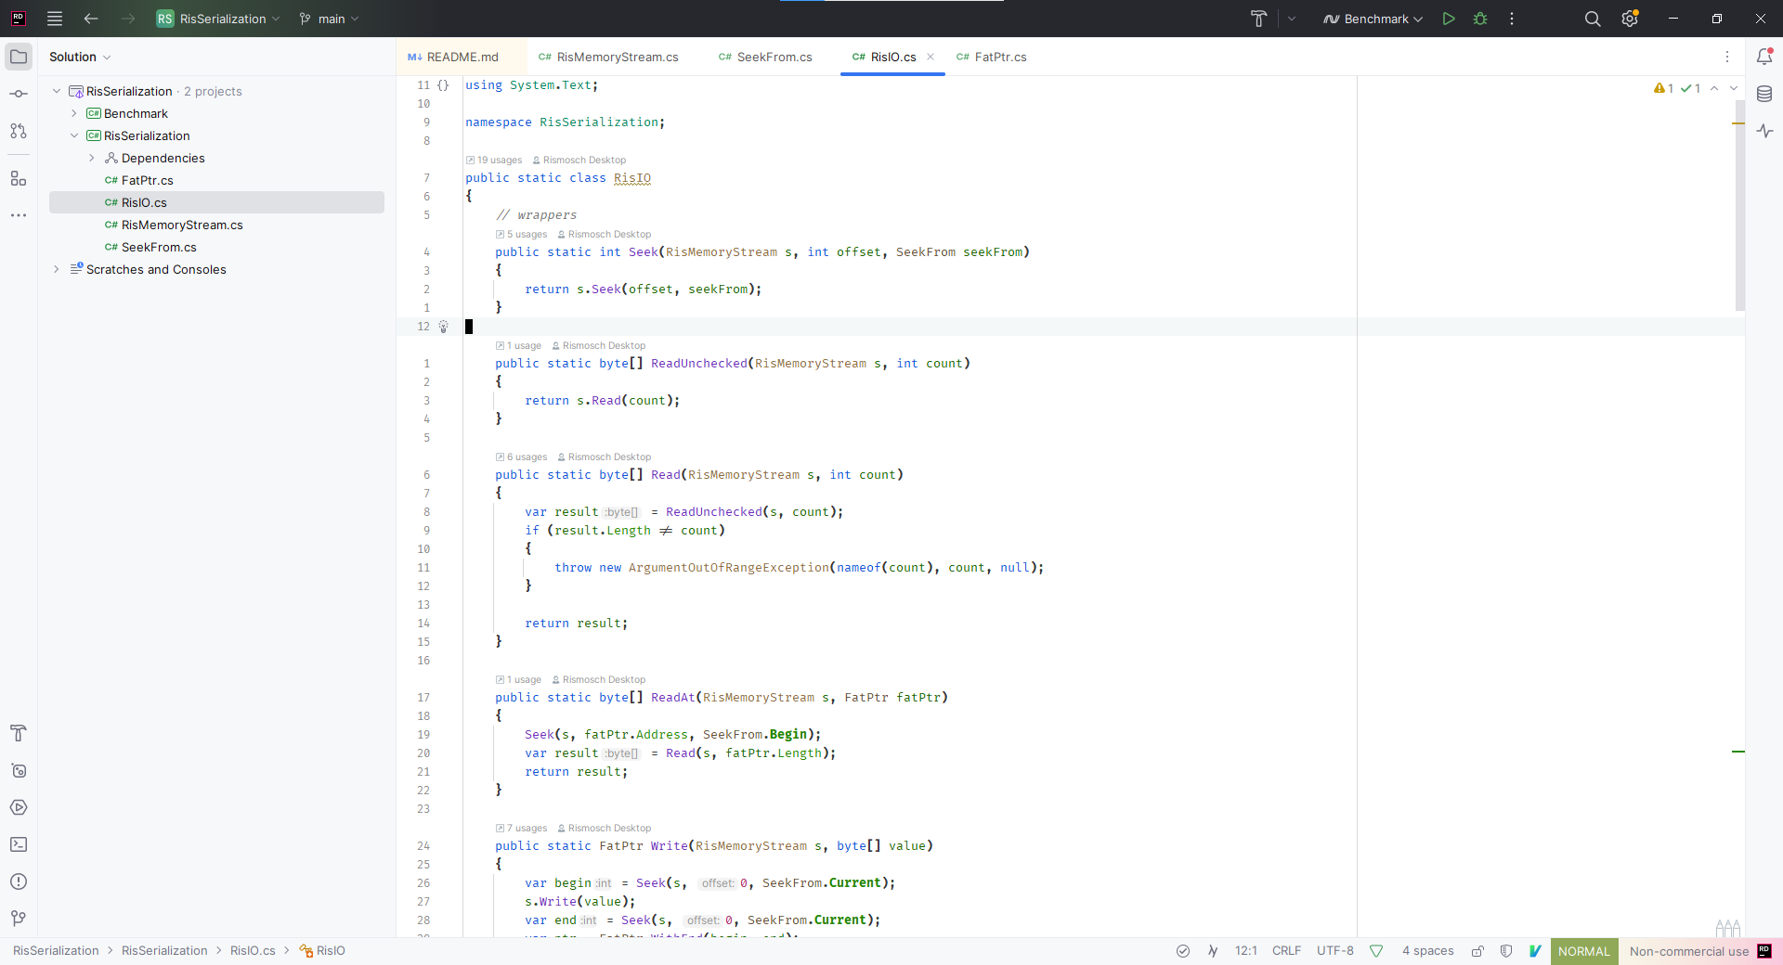Expand Scratches and Consoles
This screenshot has height=965, width=1783.
click(57, 269)
